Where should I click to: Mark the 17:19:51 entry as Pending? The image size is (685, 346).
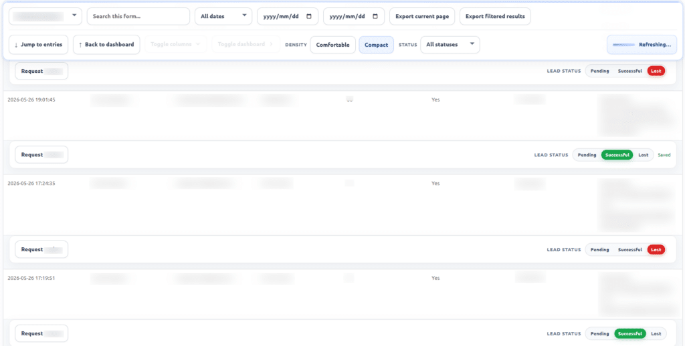point(600,333)
